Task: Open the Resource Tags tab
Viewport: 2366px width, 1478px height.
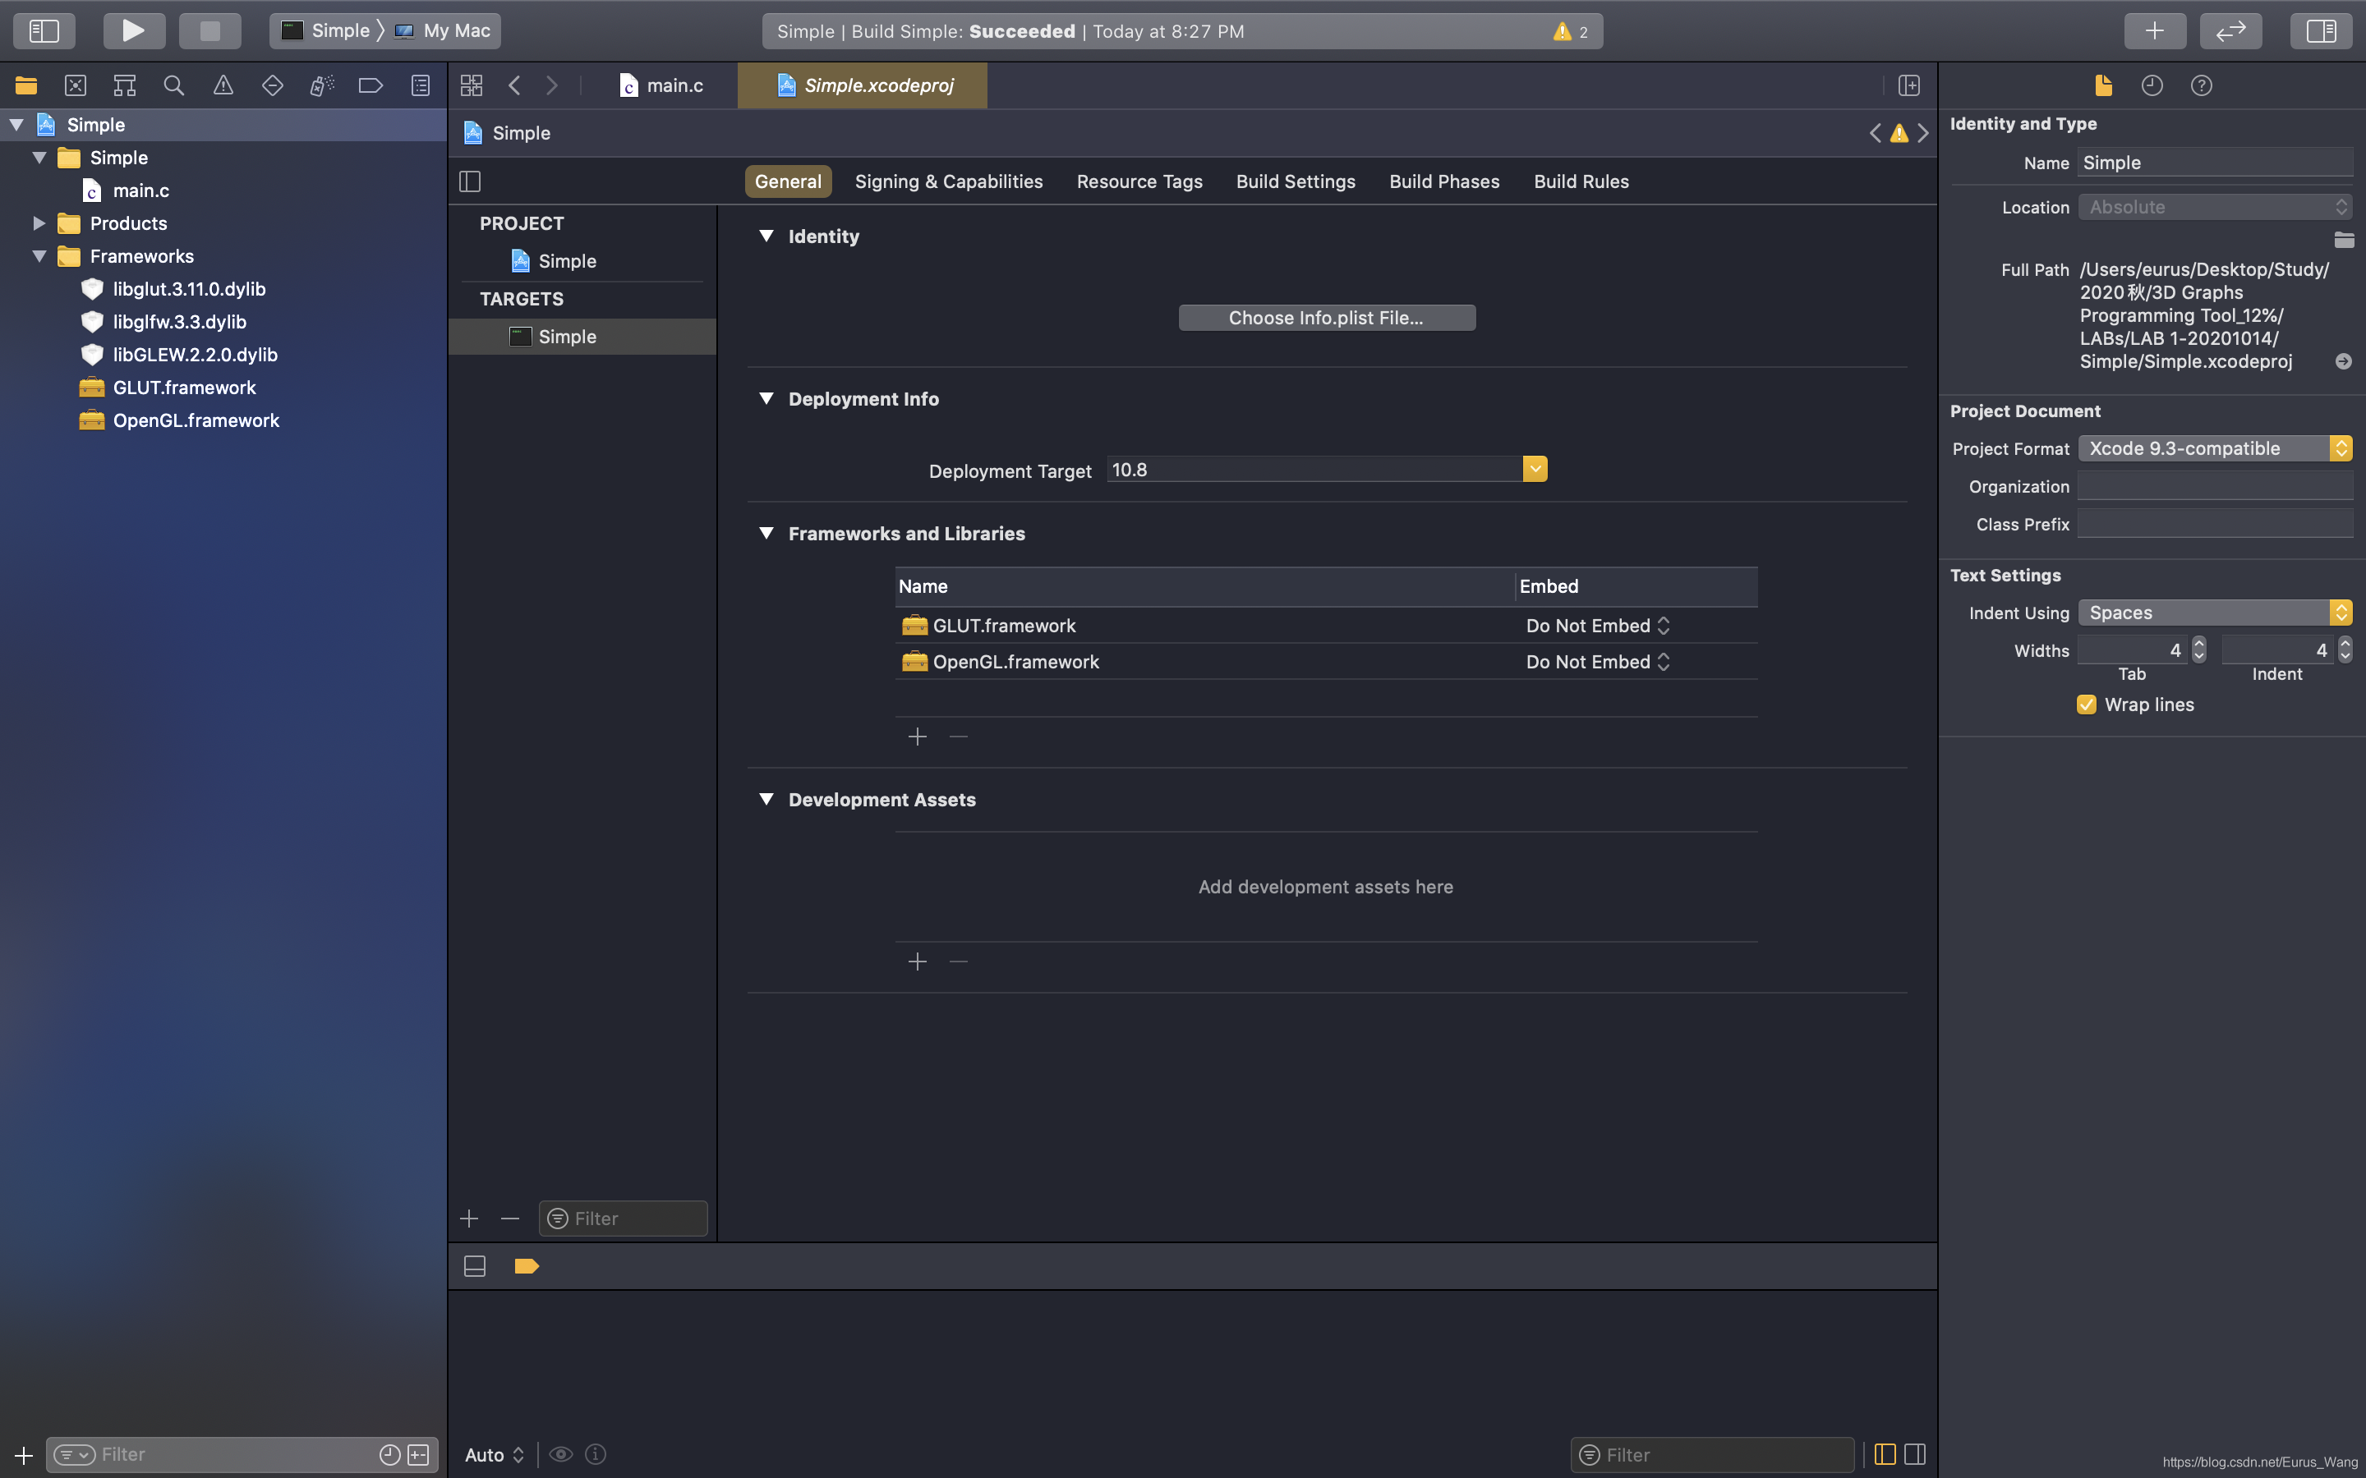Action: click(1139, 181)
